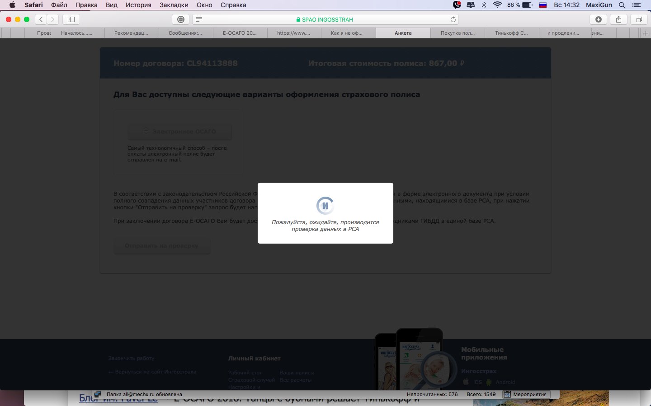Viewport: 651px width, 406px height.
Task: Open the Russian flag input source menu
Action: 543,5
